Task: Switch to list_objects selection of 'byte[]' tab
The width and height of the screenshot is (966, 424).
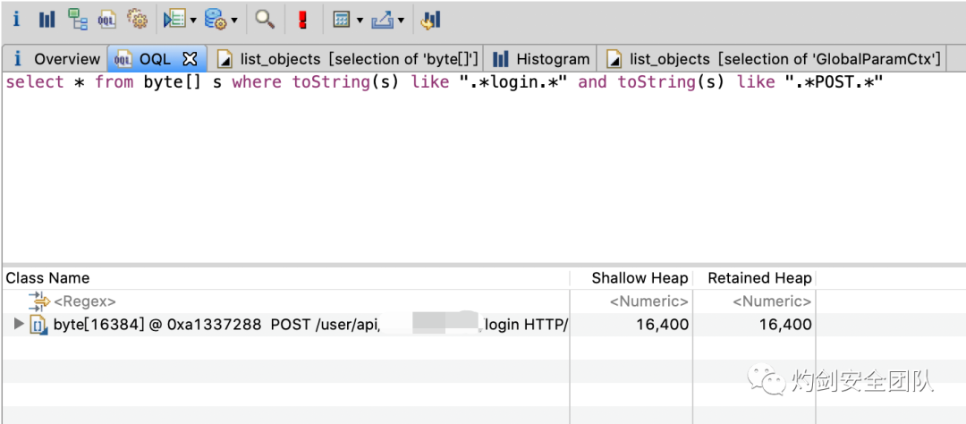Action: pos(347,59)
